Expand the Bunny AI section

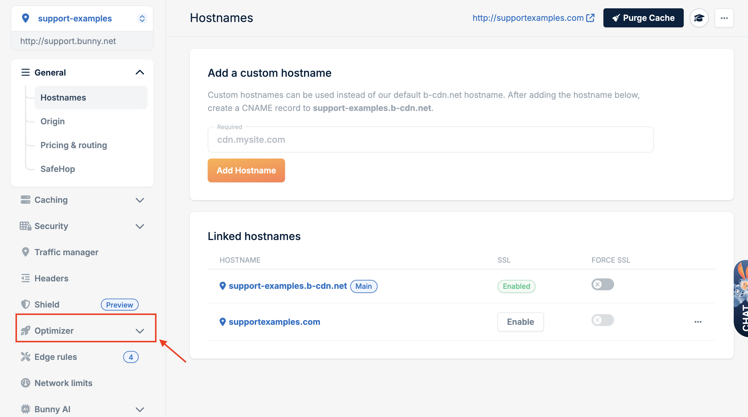pyautogui.click(x=140, y=409)
